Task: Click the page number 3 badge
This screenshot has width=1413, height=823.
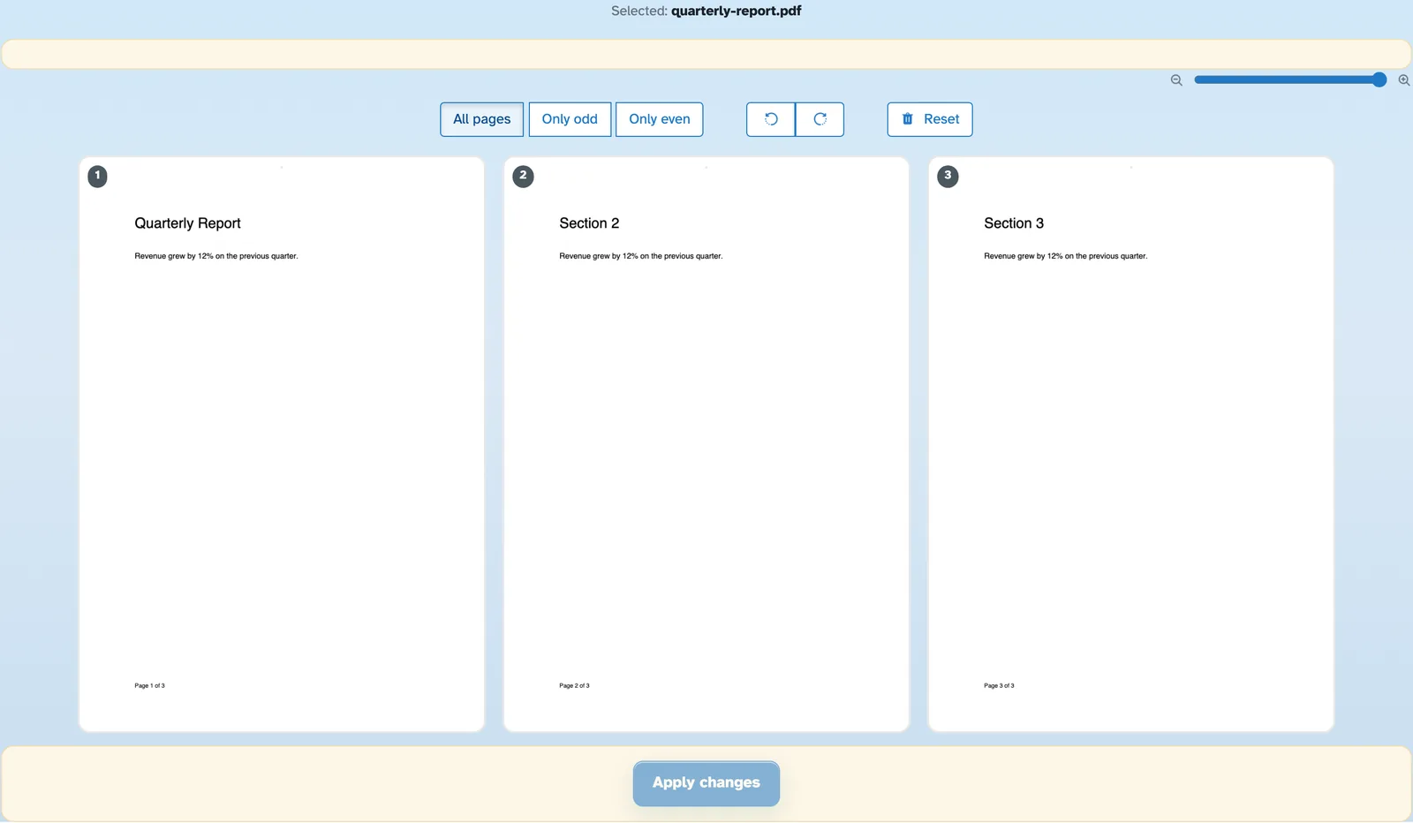Action: coord(948,176)
